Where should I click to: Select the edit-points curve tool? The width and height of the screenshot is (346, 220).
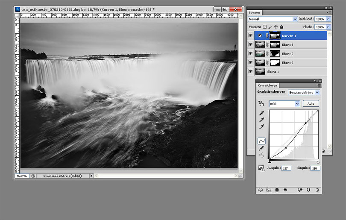click(x=261, y=141)
